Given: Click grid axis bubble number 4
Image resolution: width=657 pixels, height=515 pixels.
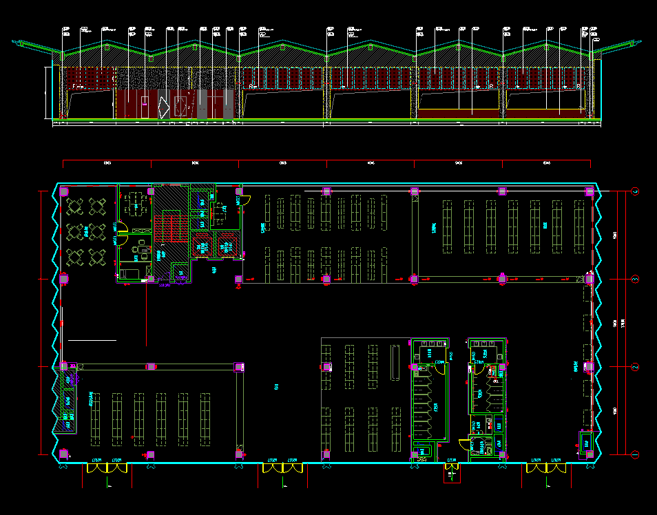Looking at the screenshot, I should pos(636,191).
